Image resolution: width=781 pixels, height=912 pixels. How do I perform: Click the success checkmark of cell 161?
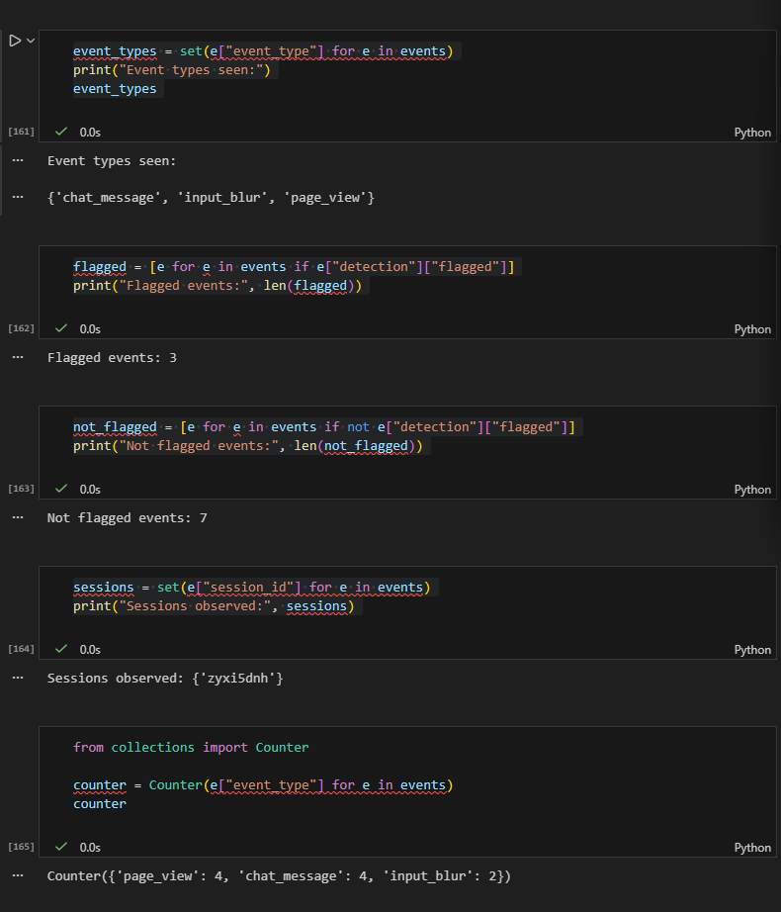coord(62,132)
